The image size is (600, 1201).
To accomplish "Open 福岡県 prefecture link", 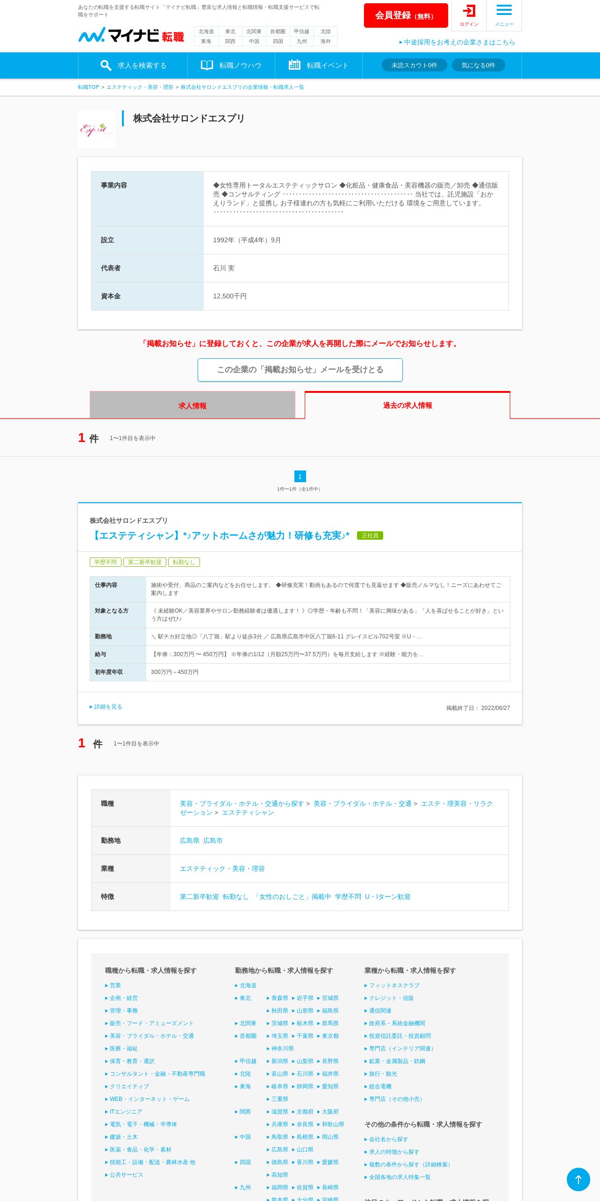I will (278, 1187).
